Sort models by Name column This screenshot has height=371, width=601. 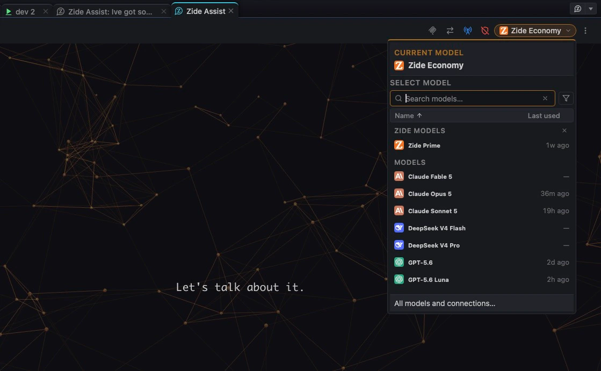click(408, 115)
